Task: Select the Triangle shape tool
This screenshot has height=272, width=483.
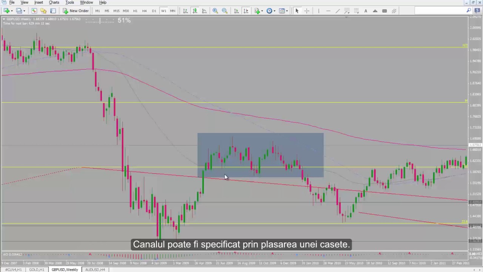Action: coord(375,11)
